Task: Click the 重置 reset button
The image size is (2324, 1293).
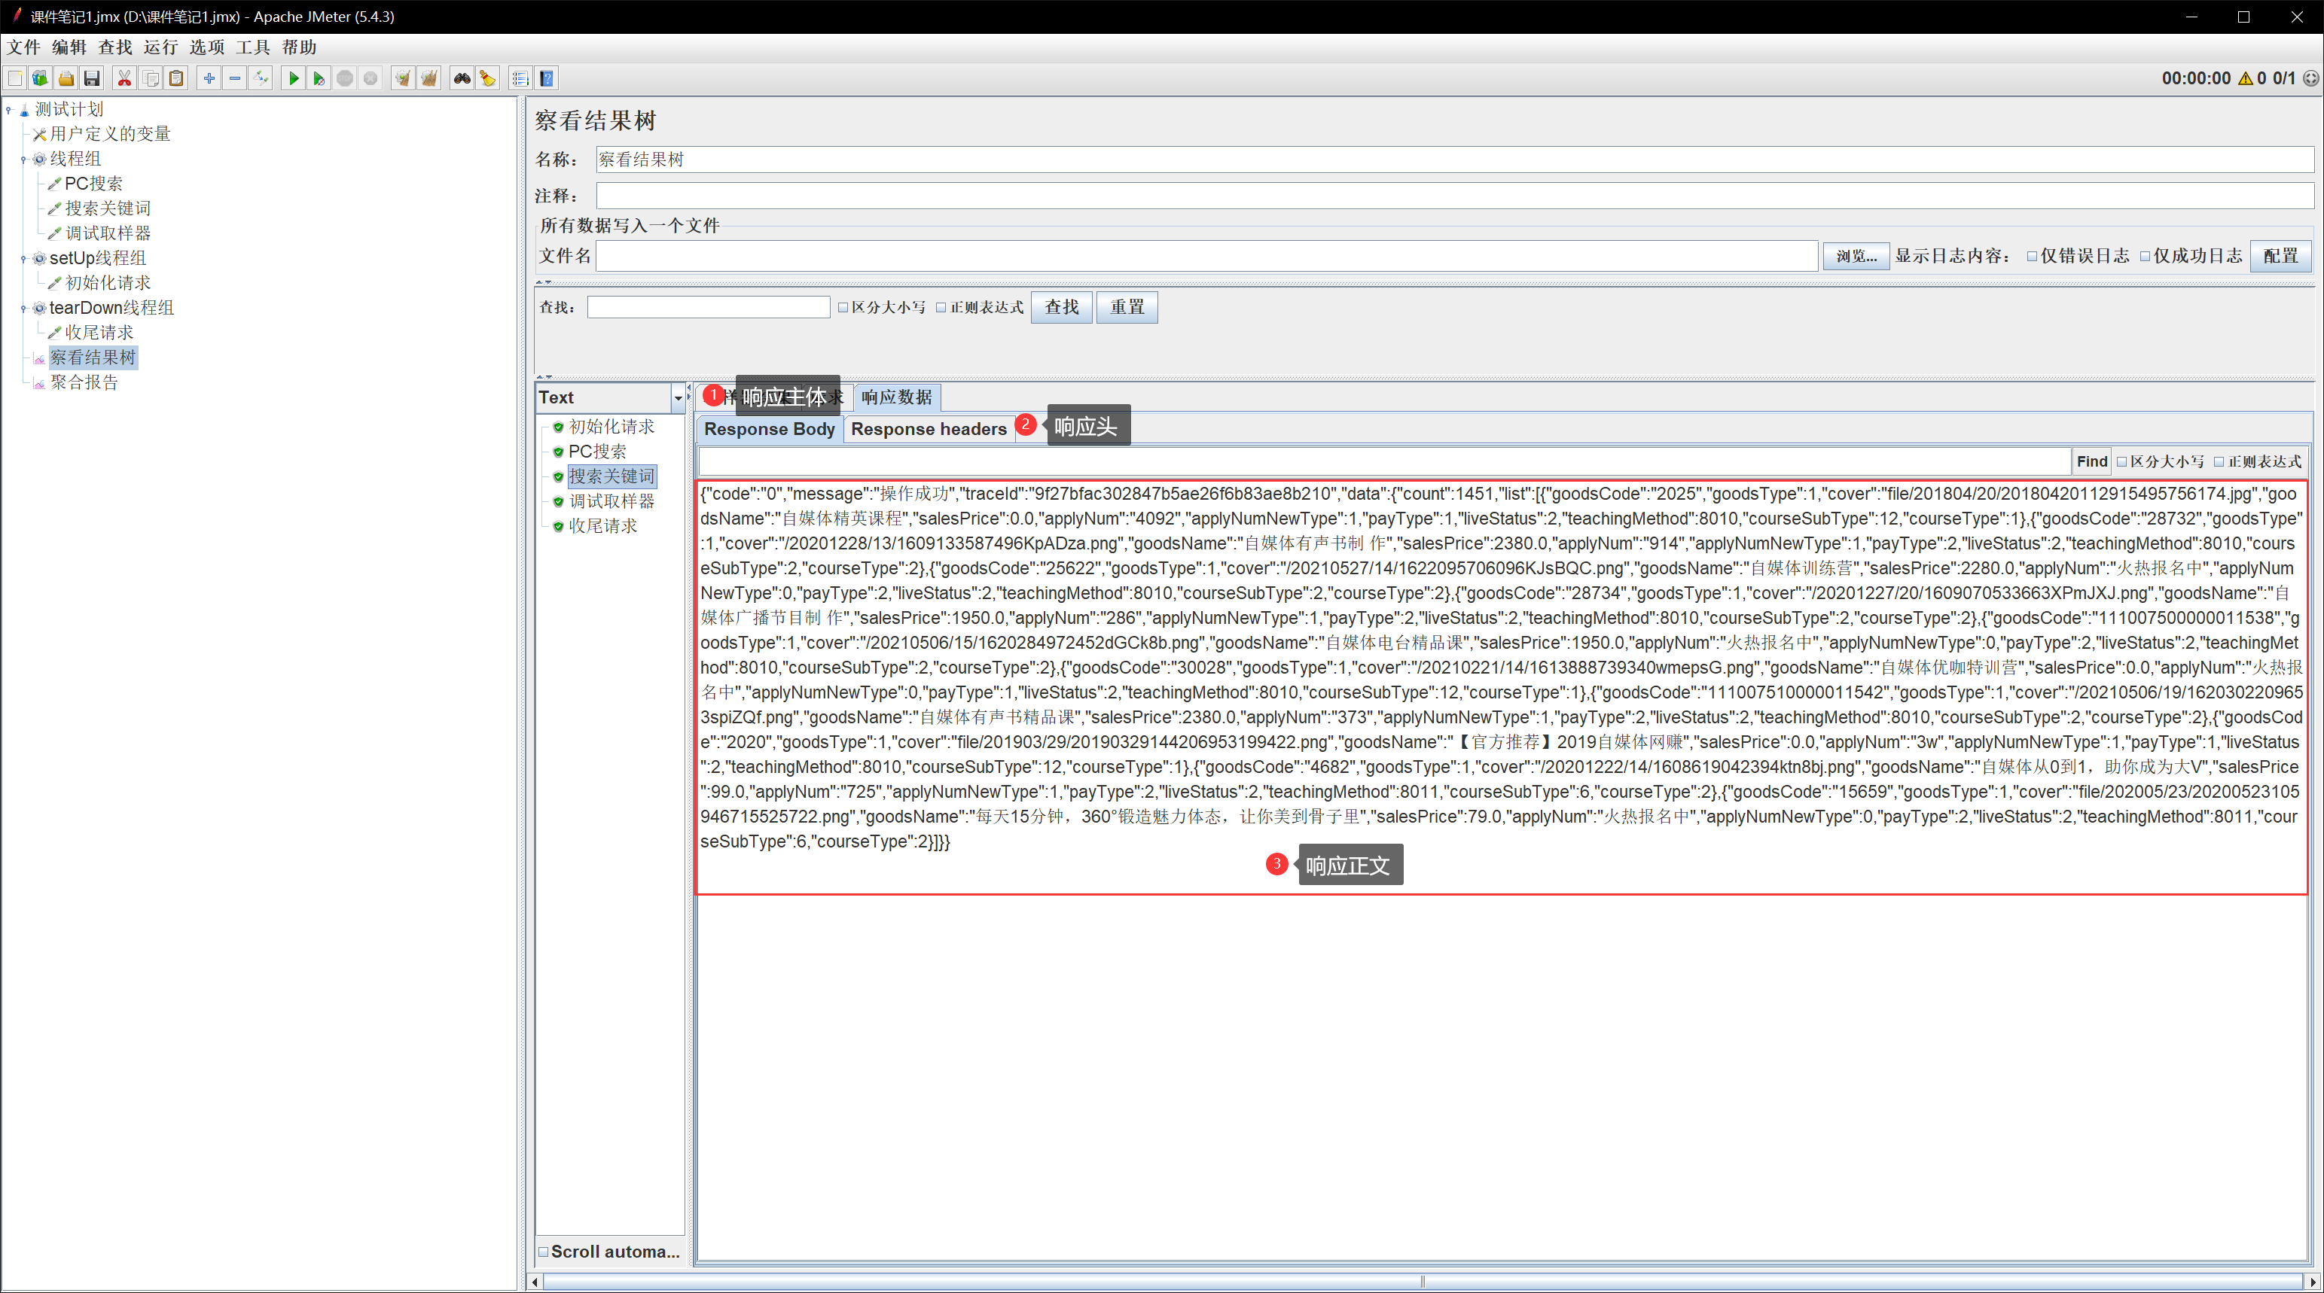Action: pyautogui.click(x=1126, y=308)
